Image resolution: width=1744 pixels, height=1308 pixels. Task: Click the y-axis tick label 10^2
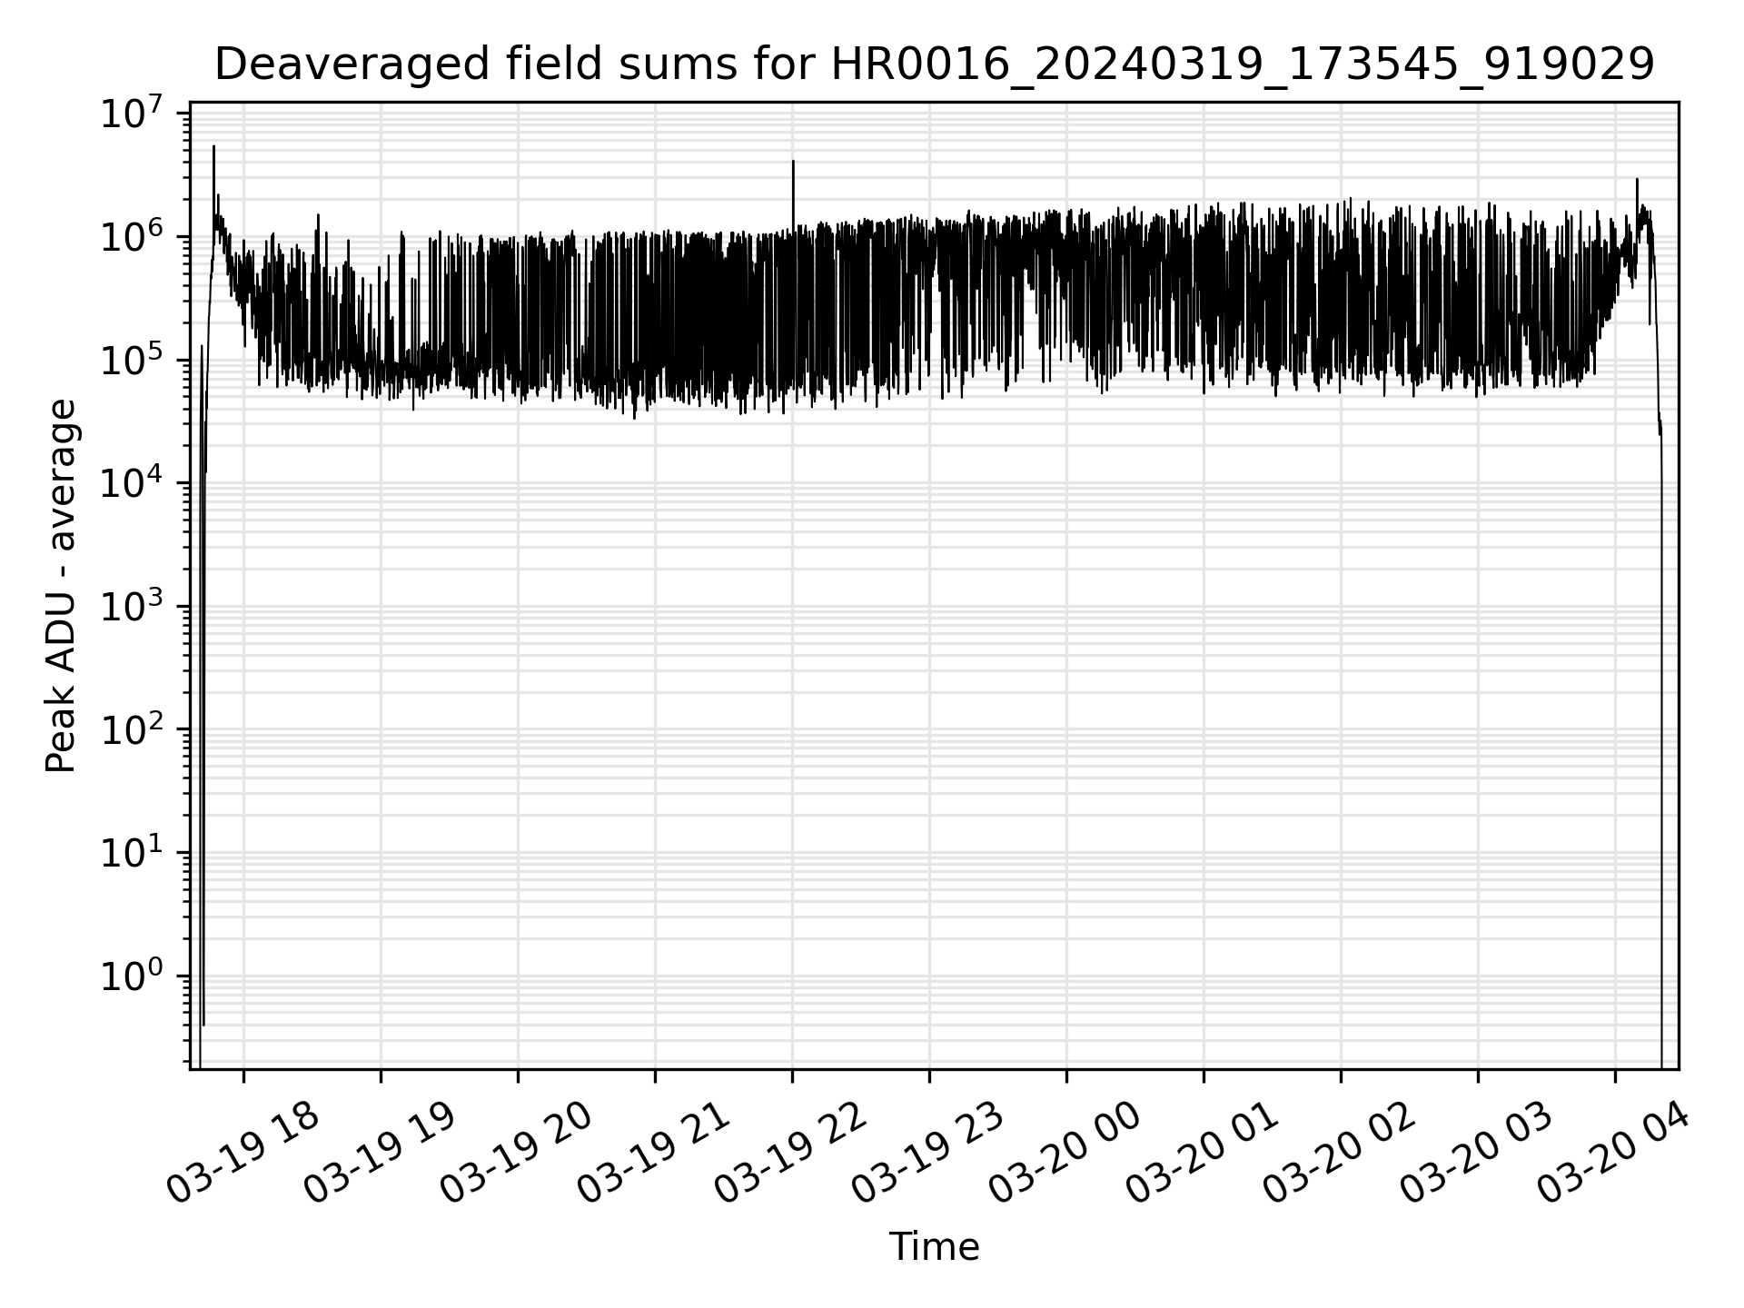132,730
